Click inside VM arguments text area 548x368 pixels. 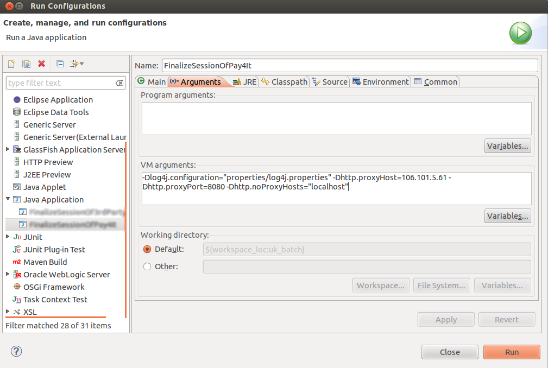pos(337,188)
